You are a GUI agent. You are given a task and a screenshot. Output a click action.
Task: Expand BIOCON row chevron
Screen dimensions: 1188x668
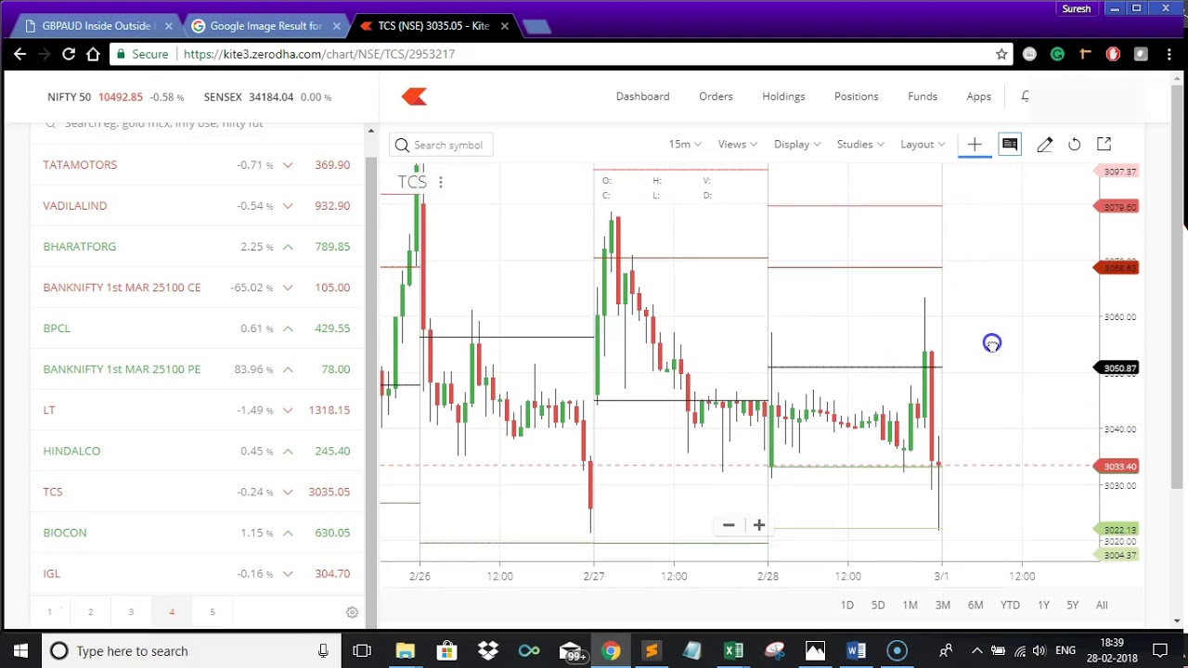pos(288,533)
